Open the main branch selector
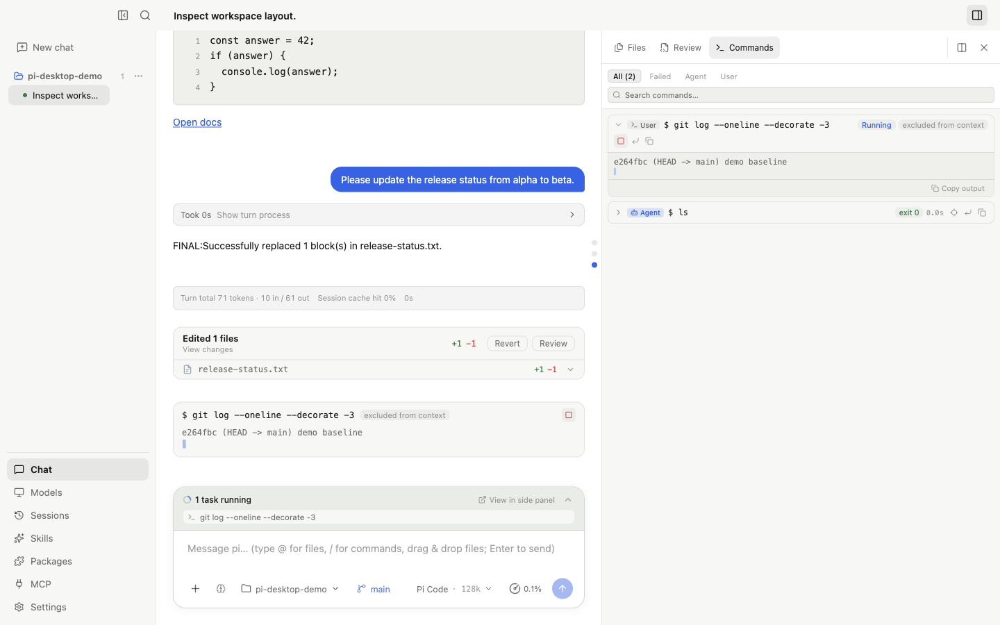This screenshot has height=625, width=1000. 374,589
